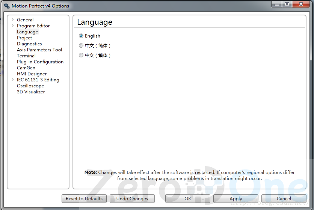
Task: Click the Motion Perfect gear icon in title bar
Action: coord(7,6)
